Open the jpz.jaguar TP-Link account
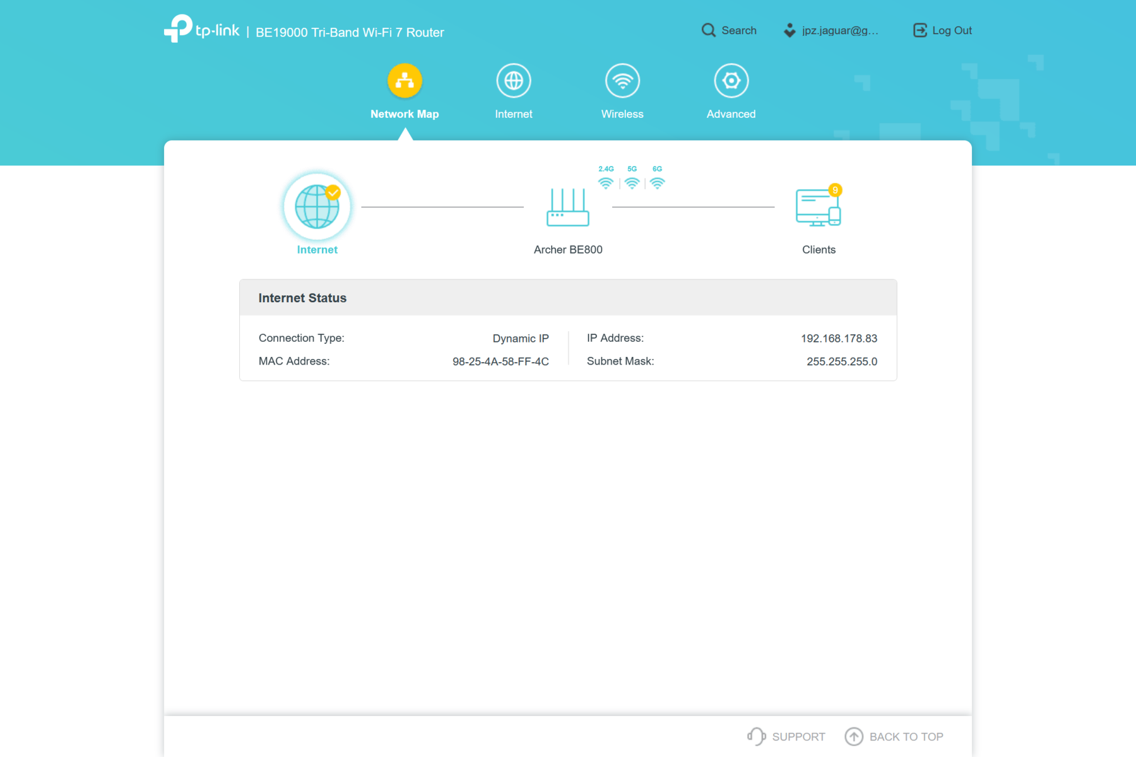 coord(831,30)
